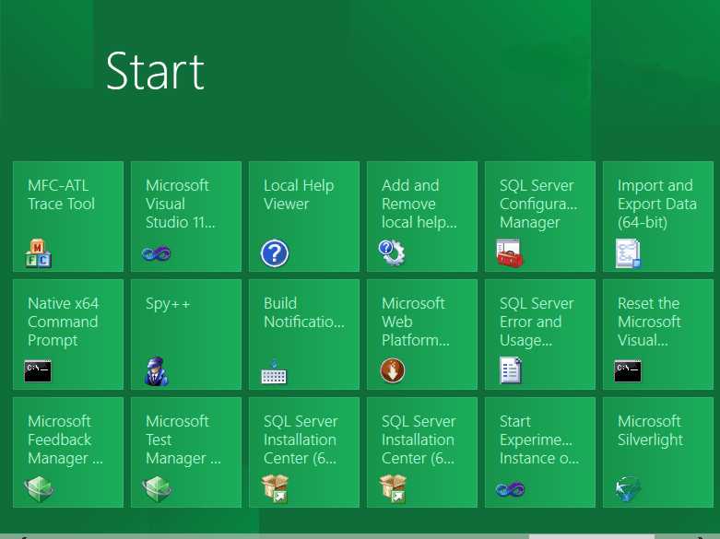Click the Local Help Viewer question mark icon

tap(275, 252)
